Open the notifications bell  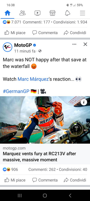pos(67,13)
